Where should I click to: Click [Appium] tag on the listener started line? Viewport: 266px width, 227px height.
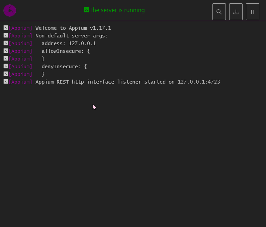tap(20, 82)
